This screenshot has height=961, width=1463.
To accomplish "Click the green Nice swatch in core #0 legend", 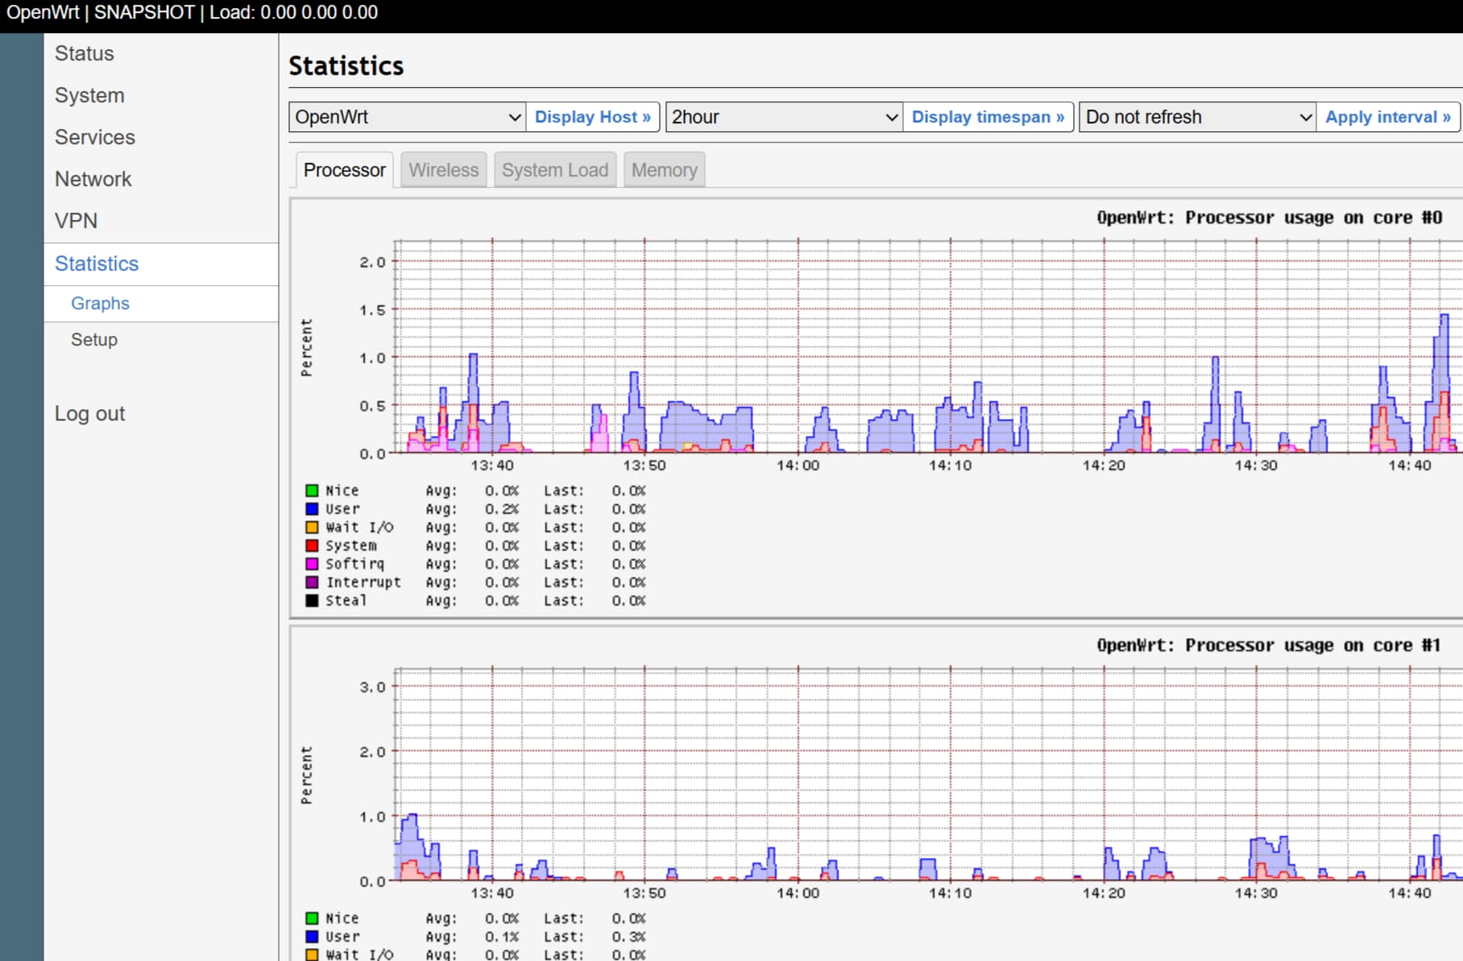I will [x=312, y=491].
